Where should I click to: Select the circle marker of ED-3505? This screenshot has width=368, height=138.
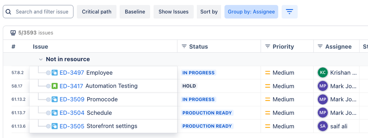(x=48, y=126)
